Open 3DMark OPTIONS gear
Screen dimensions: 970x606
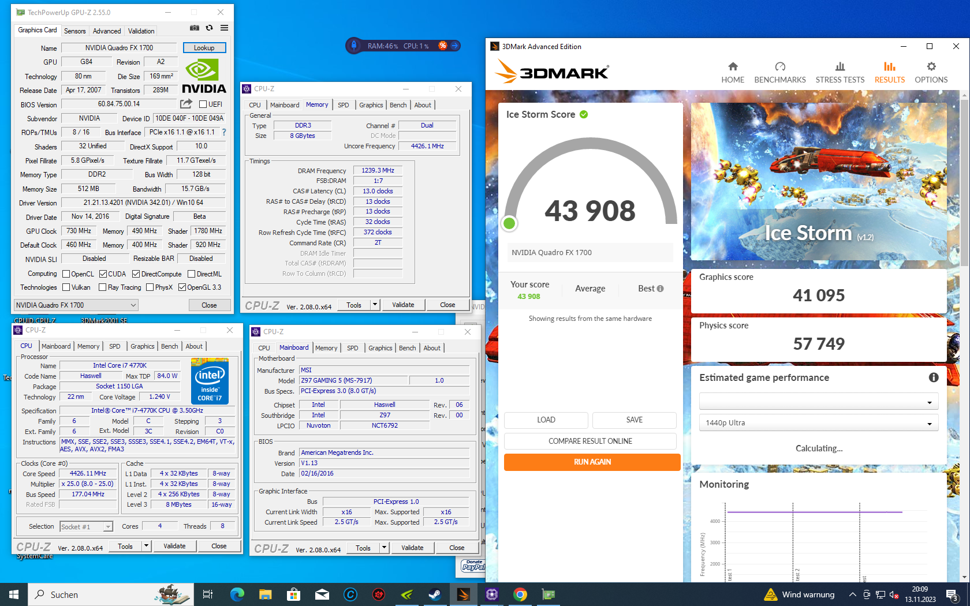tap(931, 73)
